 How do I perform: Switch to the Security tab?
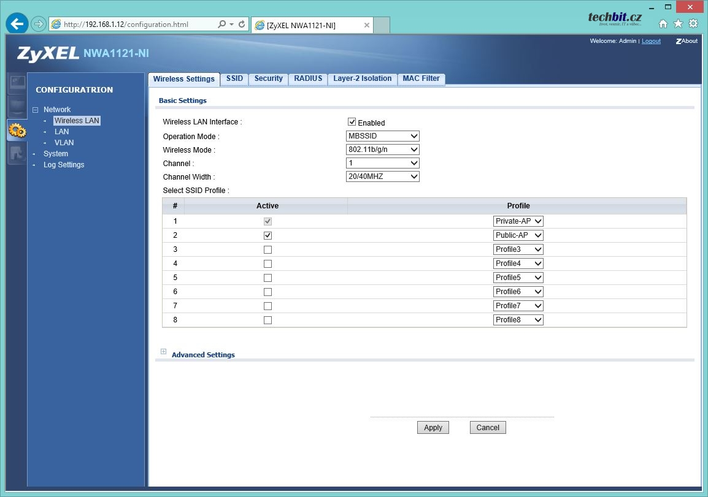coord(268,78)
